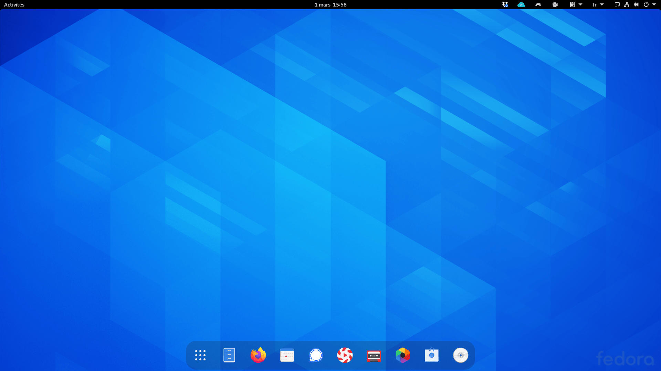Launch the red cassette tape app
The image size is (661, 371).
(374, 355)
